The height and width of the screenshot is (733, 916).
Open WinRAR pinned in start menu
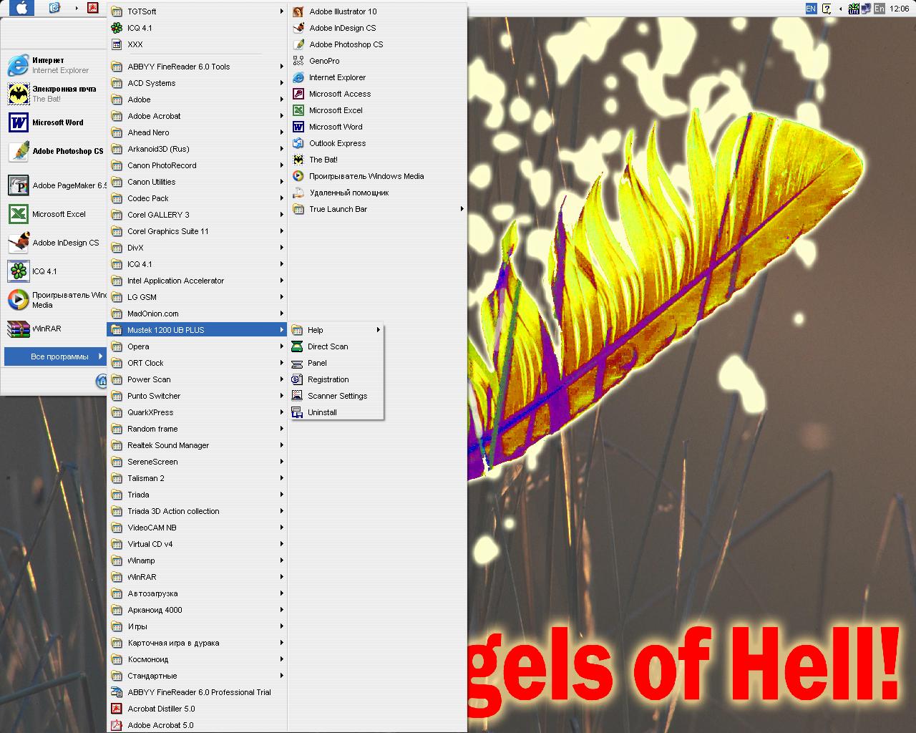click(54, 329)
